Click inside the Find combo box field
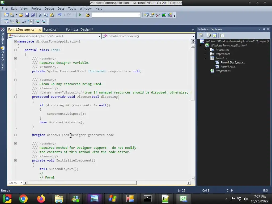This screenshot has width=272, height=204. point(115,15)
